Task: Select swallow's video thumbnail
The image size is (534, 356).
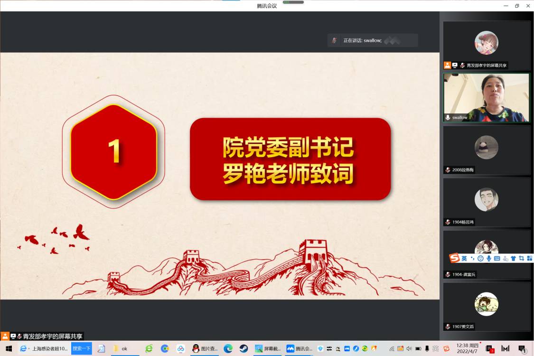Action: coord(487,97)
